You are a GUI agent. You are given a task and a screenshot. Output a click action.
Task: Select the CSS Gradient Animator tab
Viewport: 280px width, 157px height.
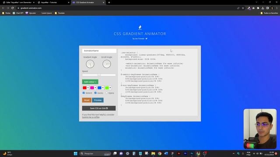click(x=88, y=3)
